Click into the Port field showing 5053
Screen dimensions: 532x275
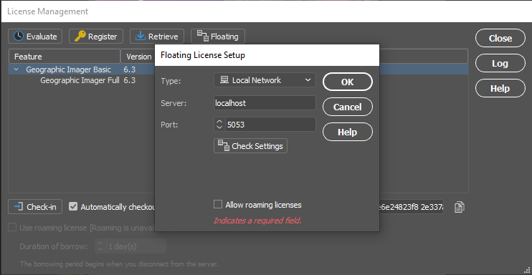270,125
